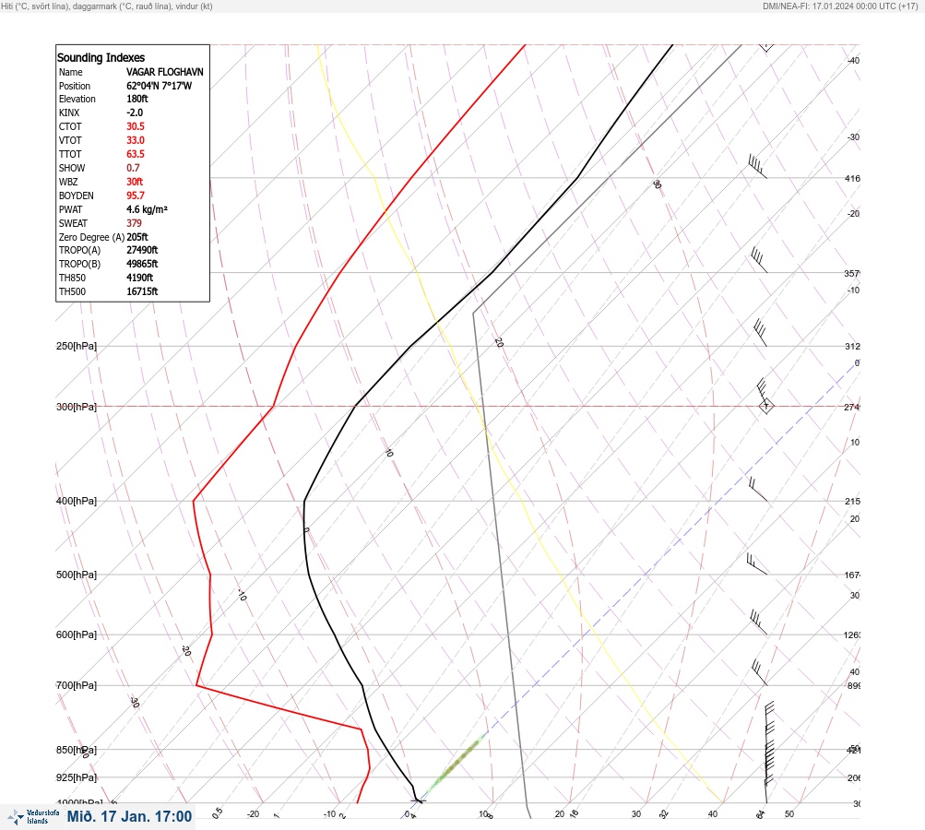Click the 850[hPa] pressure label
925x830 pixels.
point(77,751)
